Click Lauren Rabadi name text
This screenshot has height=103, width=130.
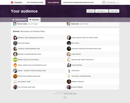point(77,87)
